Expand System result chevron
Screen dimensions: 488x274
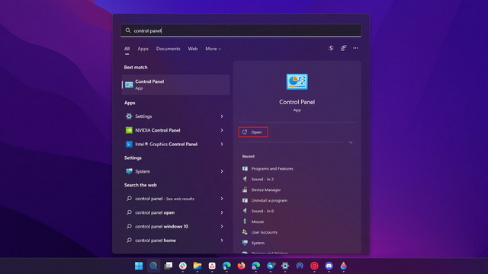222,171
